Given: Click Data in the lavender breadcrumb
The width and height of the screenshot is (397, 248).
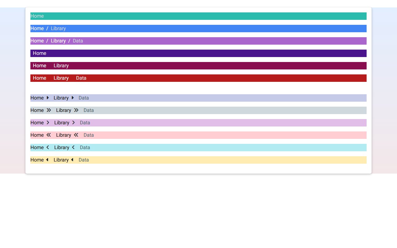Looking at the screenshot, I should (x=84, y=98).
